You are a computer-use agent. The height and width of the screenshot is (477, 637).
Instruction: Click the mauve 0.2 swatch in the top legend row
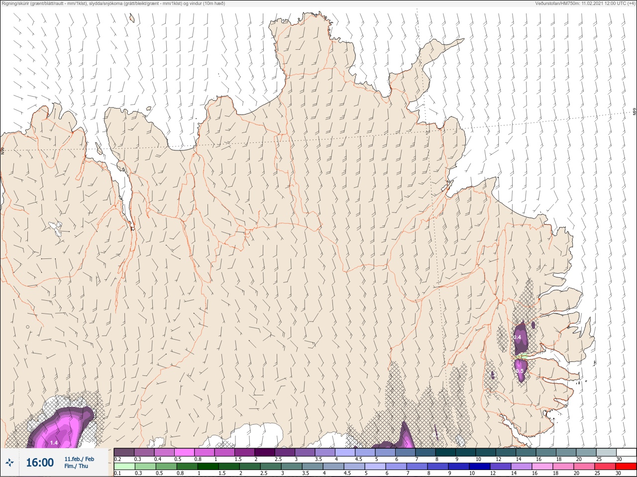coord(124,452)
